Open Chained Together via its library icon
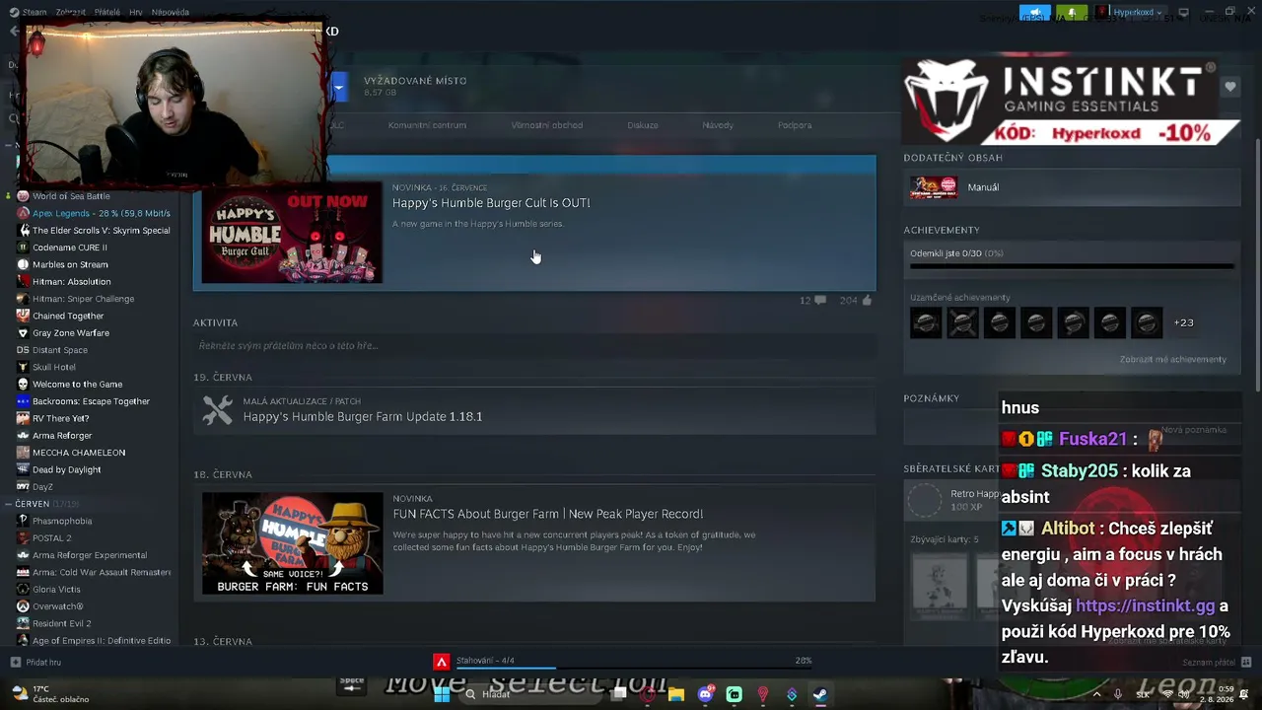 [23, 316]
